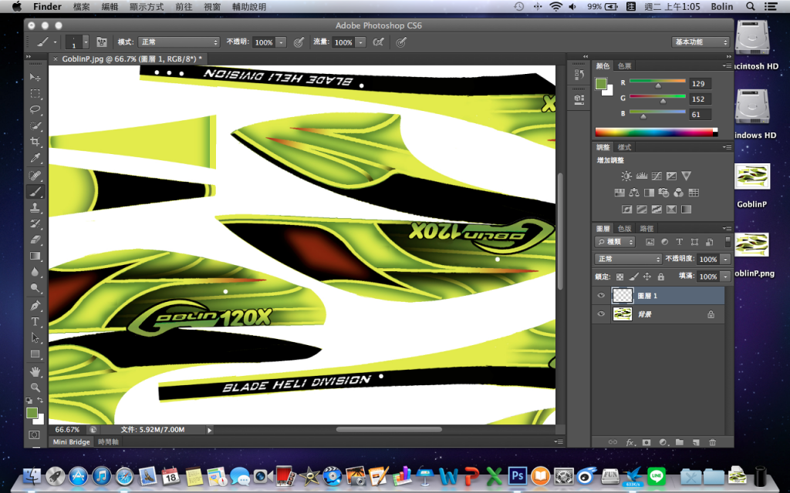This screenshot has width=790, height=493.
Task: Switch to the 樣式 tab
Action: (x=624, y=147)
